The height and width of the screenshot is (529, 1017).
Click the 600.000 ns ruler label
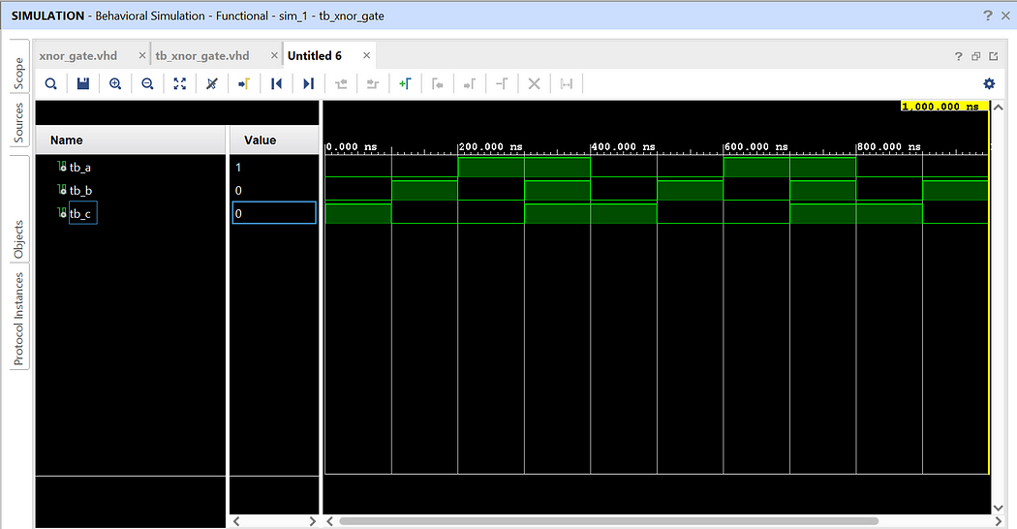[x=756, y=146]
